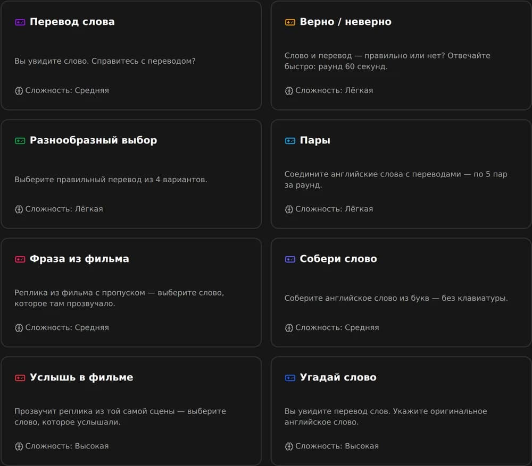Viewport: 532px width, 466px height.
Task: Launch the Угадай слово game via title
Action: click(338, 377)
